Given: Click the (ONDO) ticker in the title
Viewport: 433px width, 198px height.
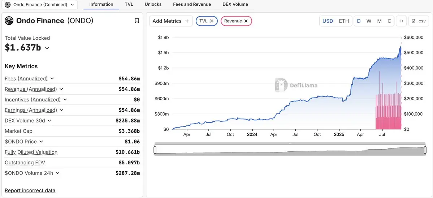Looking at the screenshot, I should click(81, 21).
